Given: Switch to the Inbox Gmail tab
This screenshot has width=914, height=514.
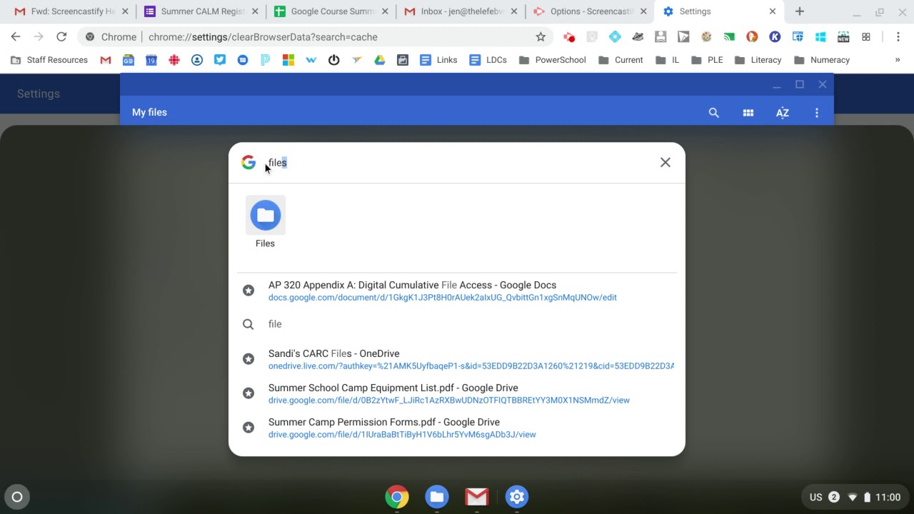Looking at the screenshot, I should click(459, 11).
